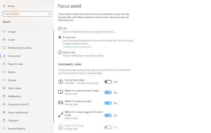
Task: Select the Alarms only radio option
Action: point(60,53)
